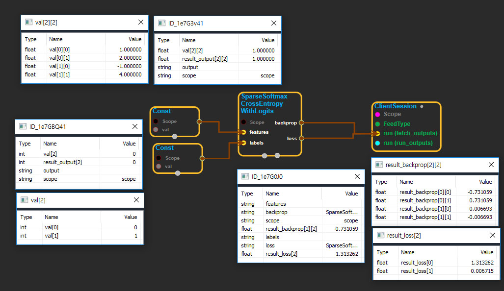This screenshot has width=504, height=291.
Task: Select the backprop output port
Action: [x=301, y=122]
